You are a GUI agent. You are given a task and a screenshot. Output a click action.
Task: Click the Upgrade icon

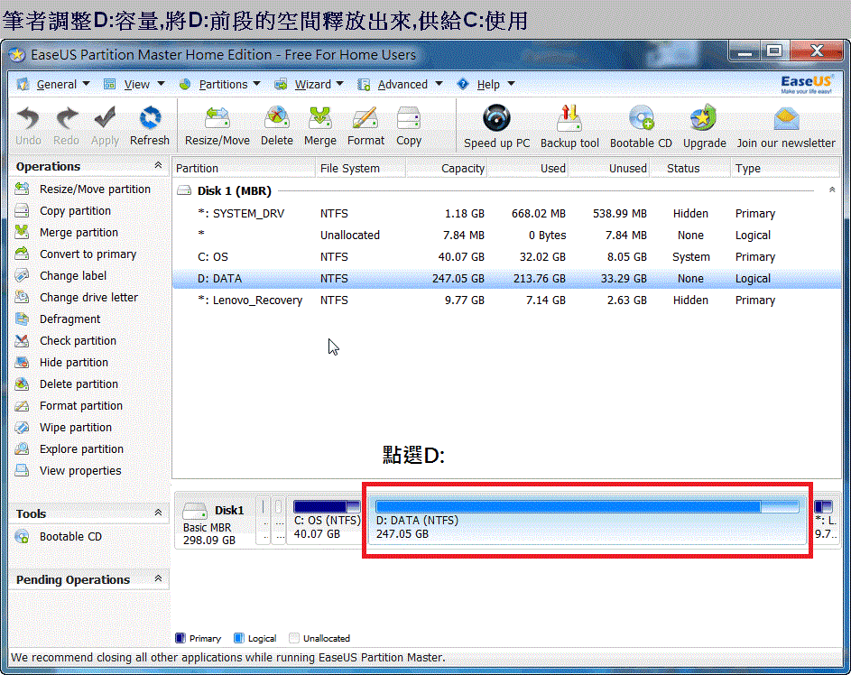(704, 127)
